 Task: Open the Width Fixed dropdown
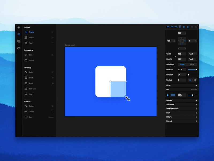192,54
